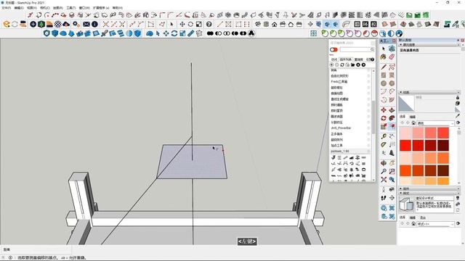Click the info icon in the status bar

click(10, 258)
